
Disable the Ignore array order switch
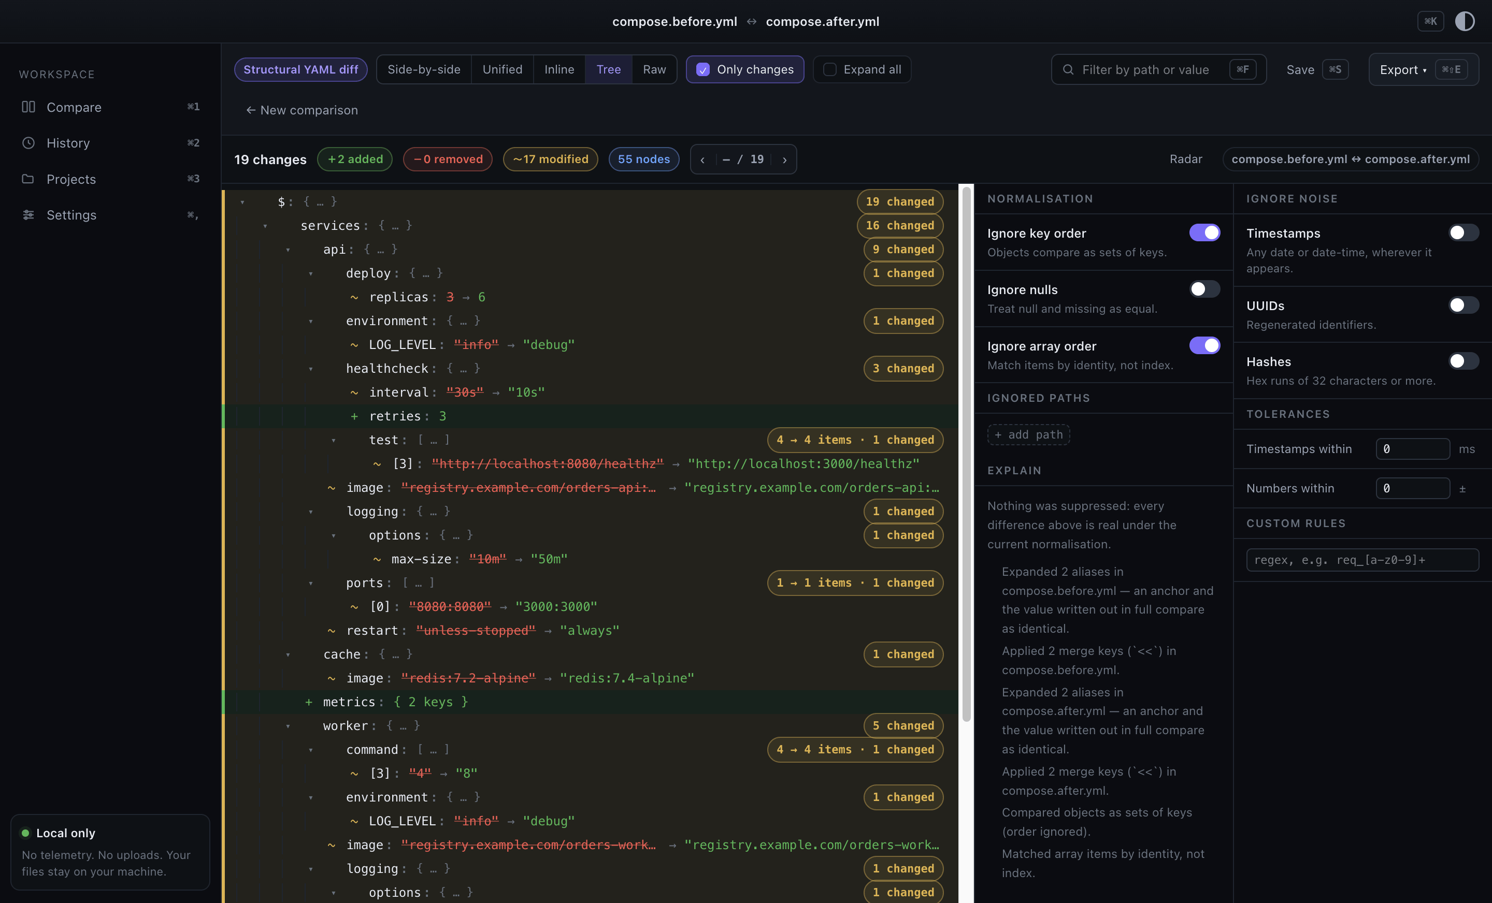pos(1204,345)
